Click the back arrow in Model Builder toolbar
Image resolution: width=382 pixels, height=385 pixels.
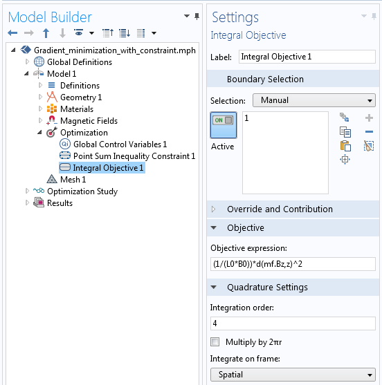(12, 32)
